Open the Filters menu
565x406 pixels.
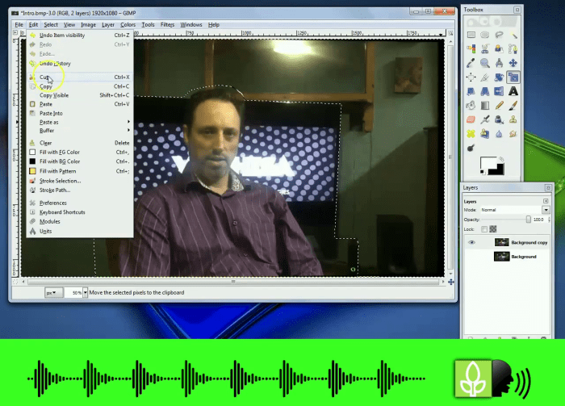[x=167, y=25]
